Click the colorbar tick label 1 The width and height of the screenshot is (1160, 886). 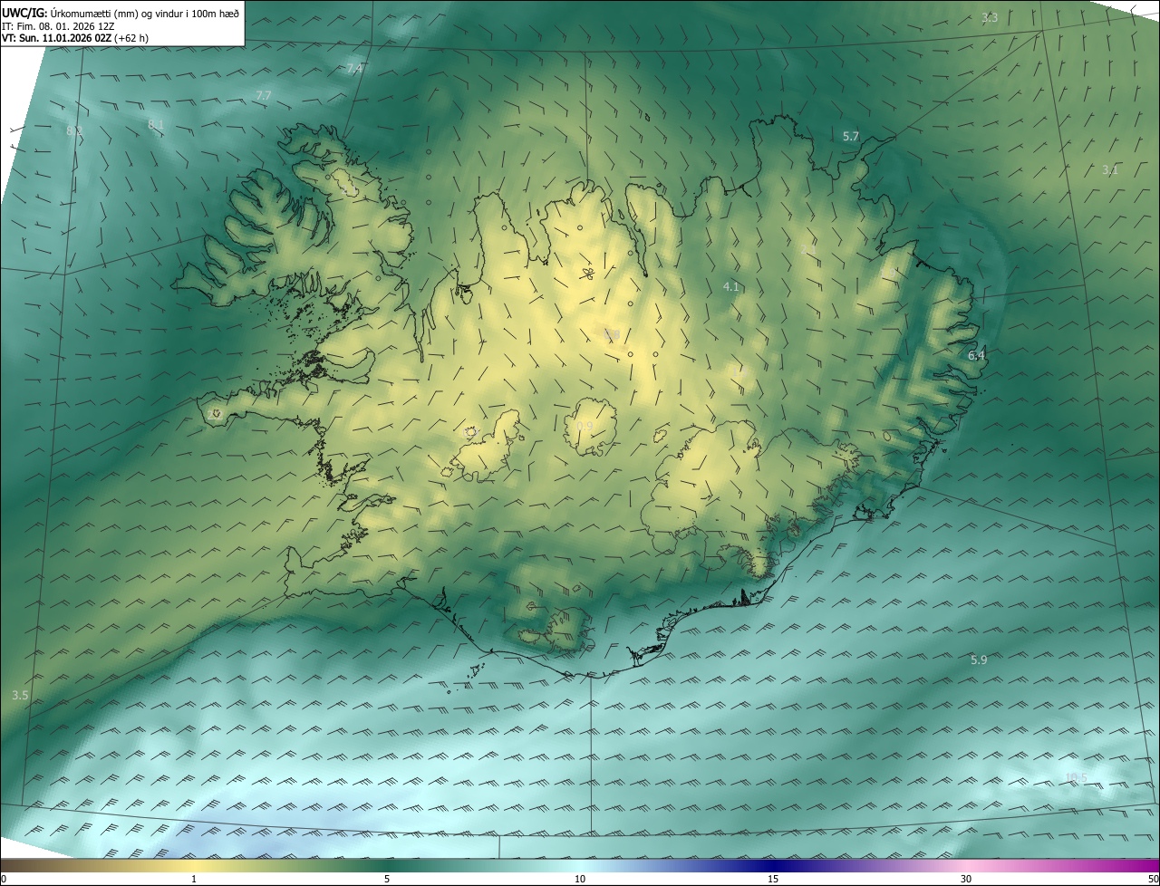pos(194,879)
